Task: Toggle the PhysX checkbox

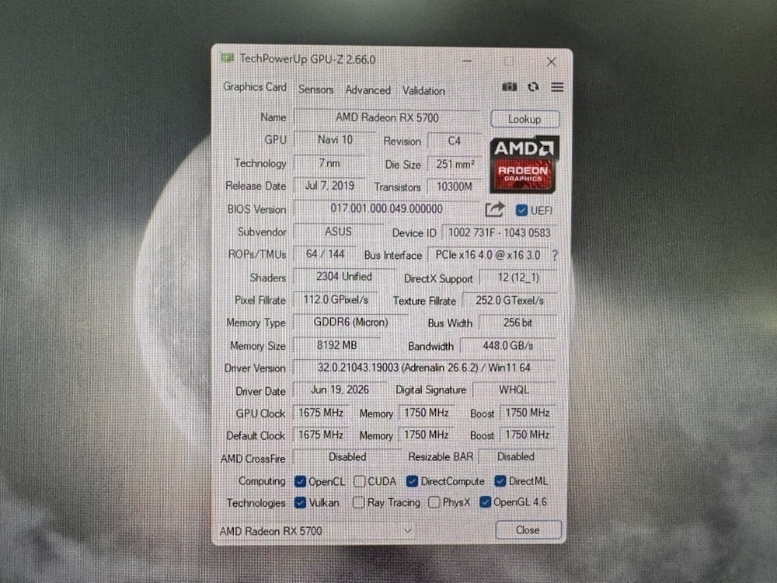Action: [434, 502]
